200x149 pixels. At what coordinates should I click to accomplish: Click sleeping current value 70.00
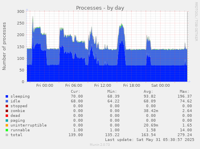(x=77, y=96)
